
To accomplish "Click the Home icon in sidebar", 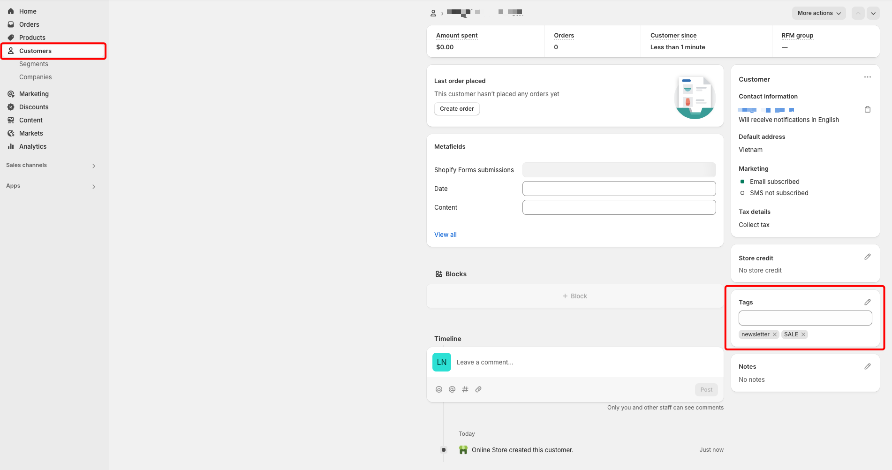I will click(11, 11).
